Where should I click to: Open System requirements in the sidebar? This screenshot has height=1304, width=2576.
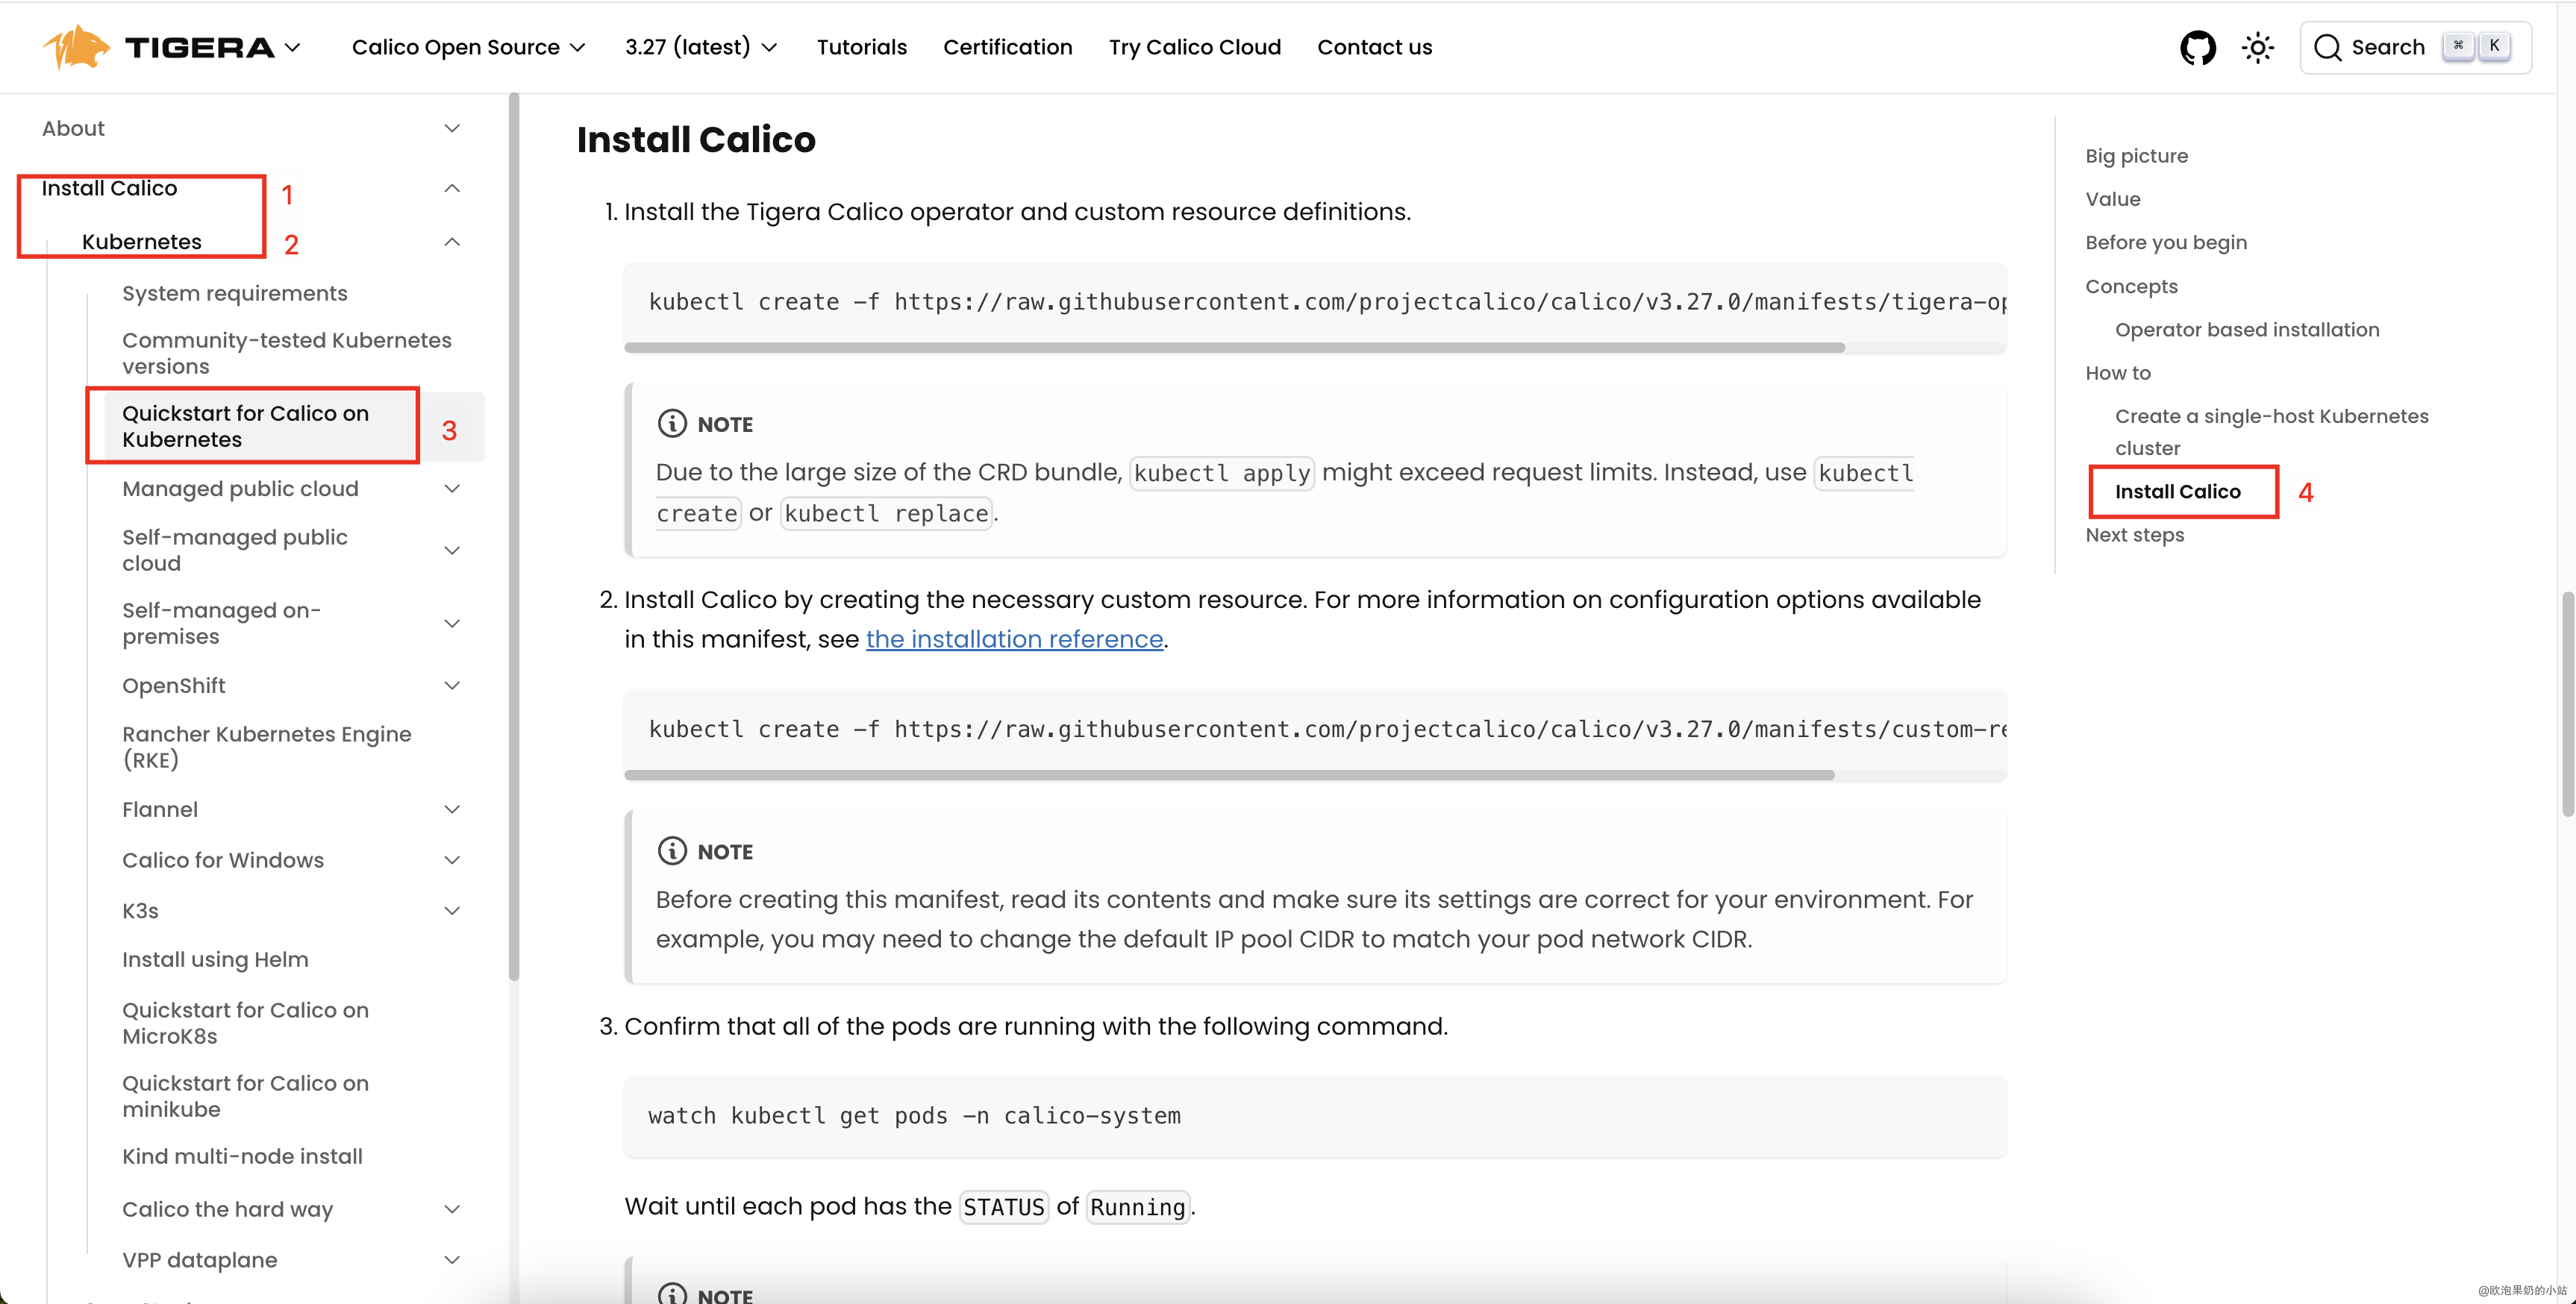235,293
